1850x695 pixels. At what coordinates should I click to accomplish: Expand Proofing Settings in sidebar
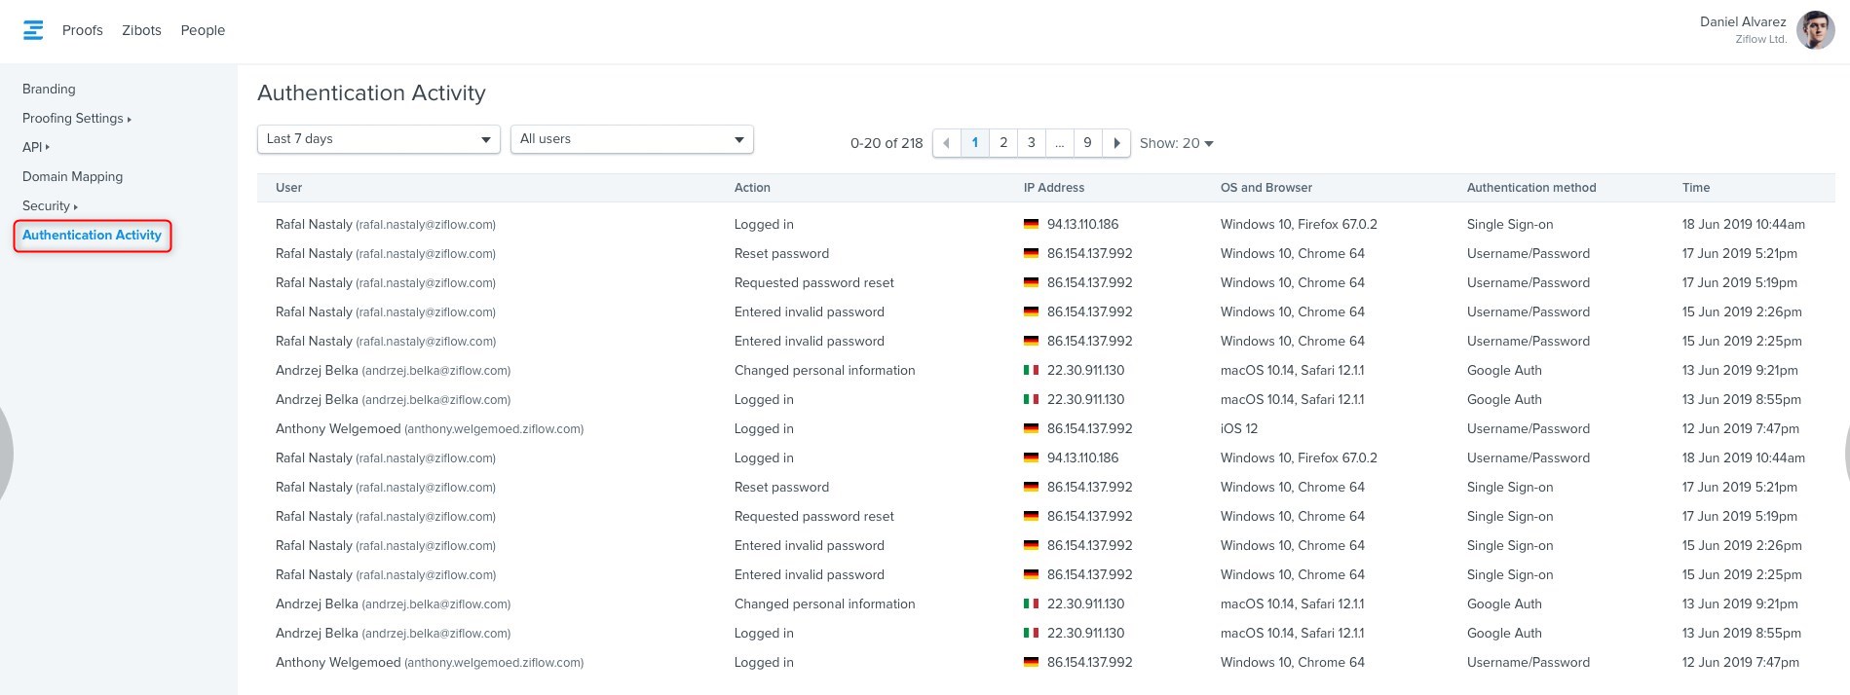[x=76, y=118]
